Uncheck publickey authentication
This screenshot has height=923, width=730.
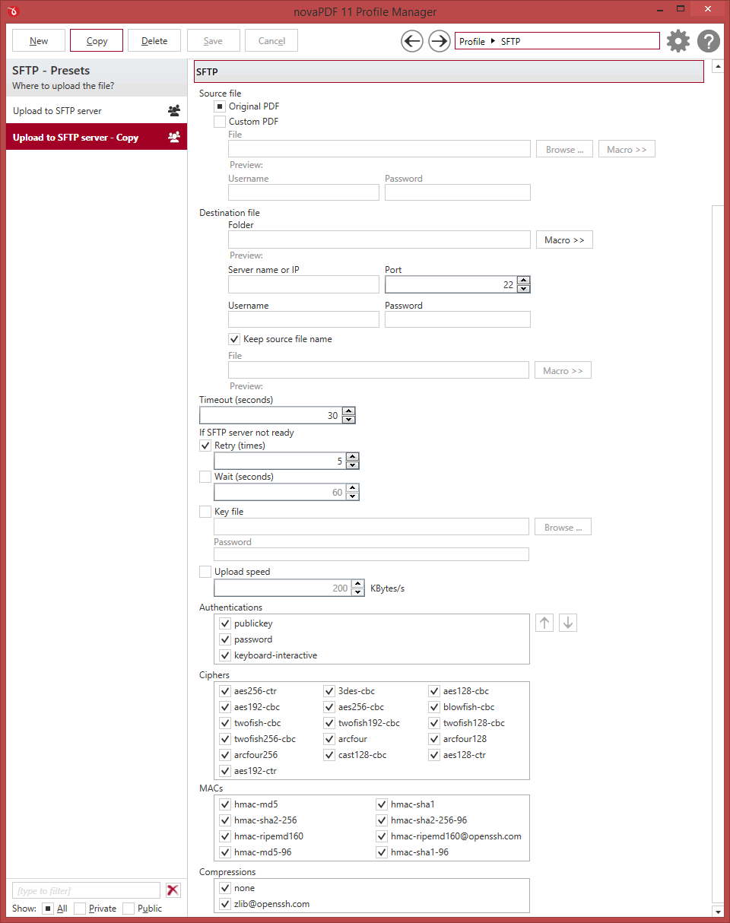(225, 623)
